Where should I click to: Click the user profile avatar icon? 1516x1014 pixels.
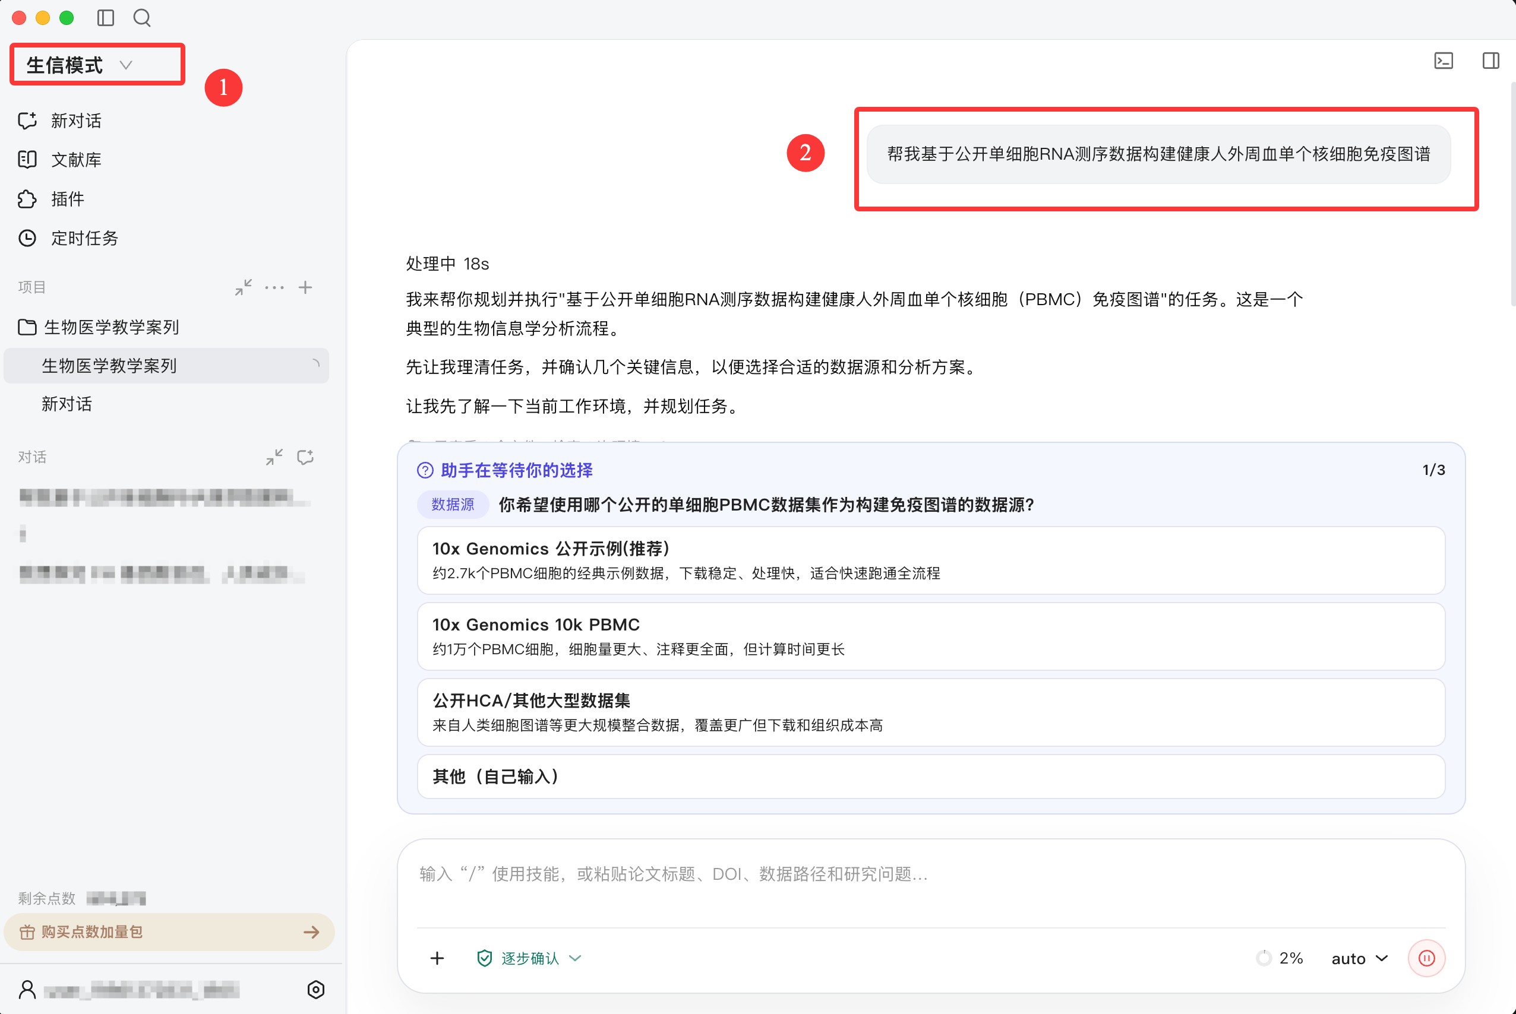pos(27,989)
